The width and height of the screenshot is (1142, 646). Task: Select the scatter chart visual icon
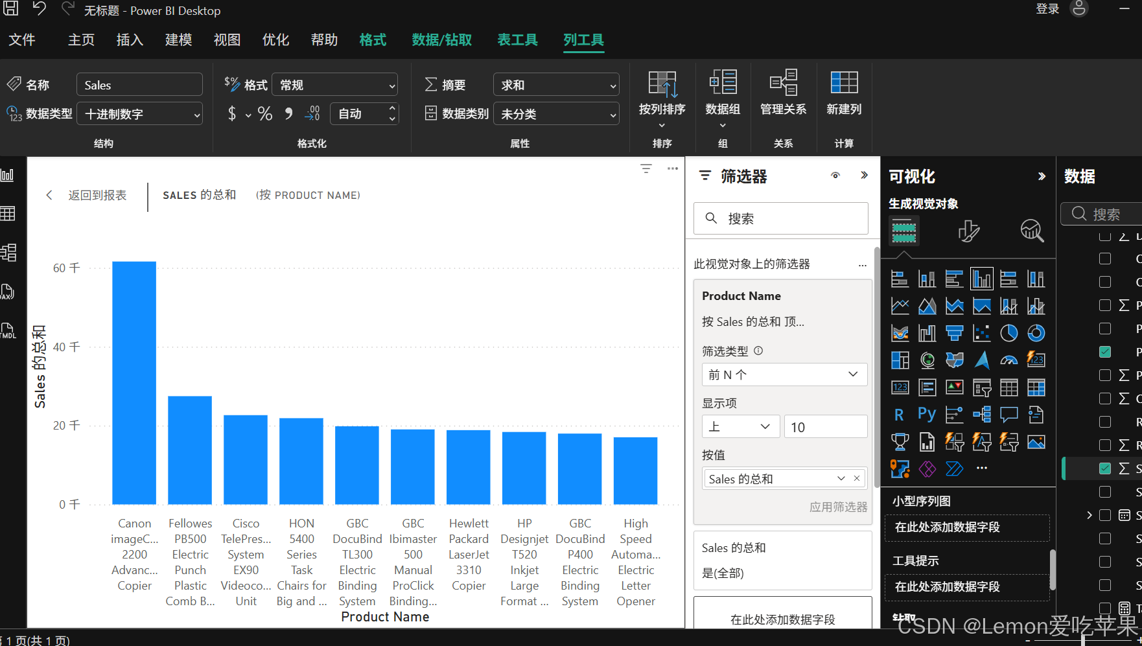click(982, 333)
